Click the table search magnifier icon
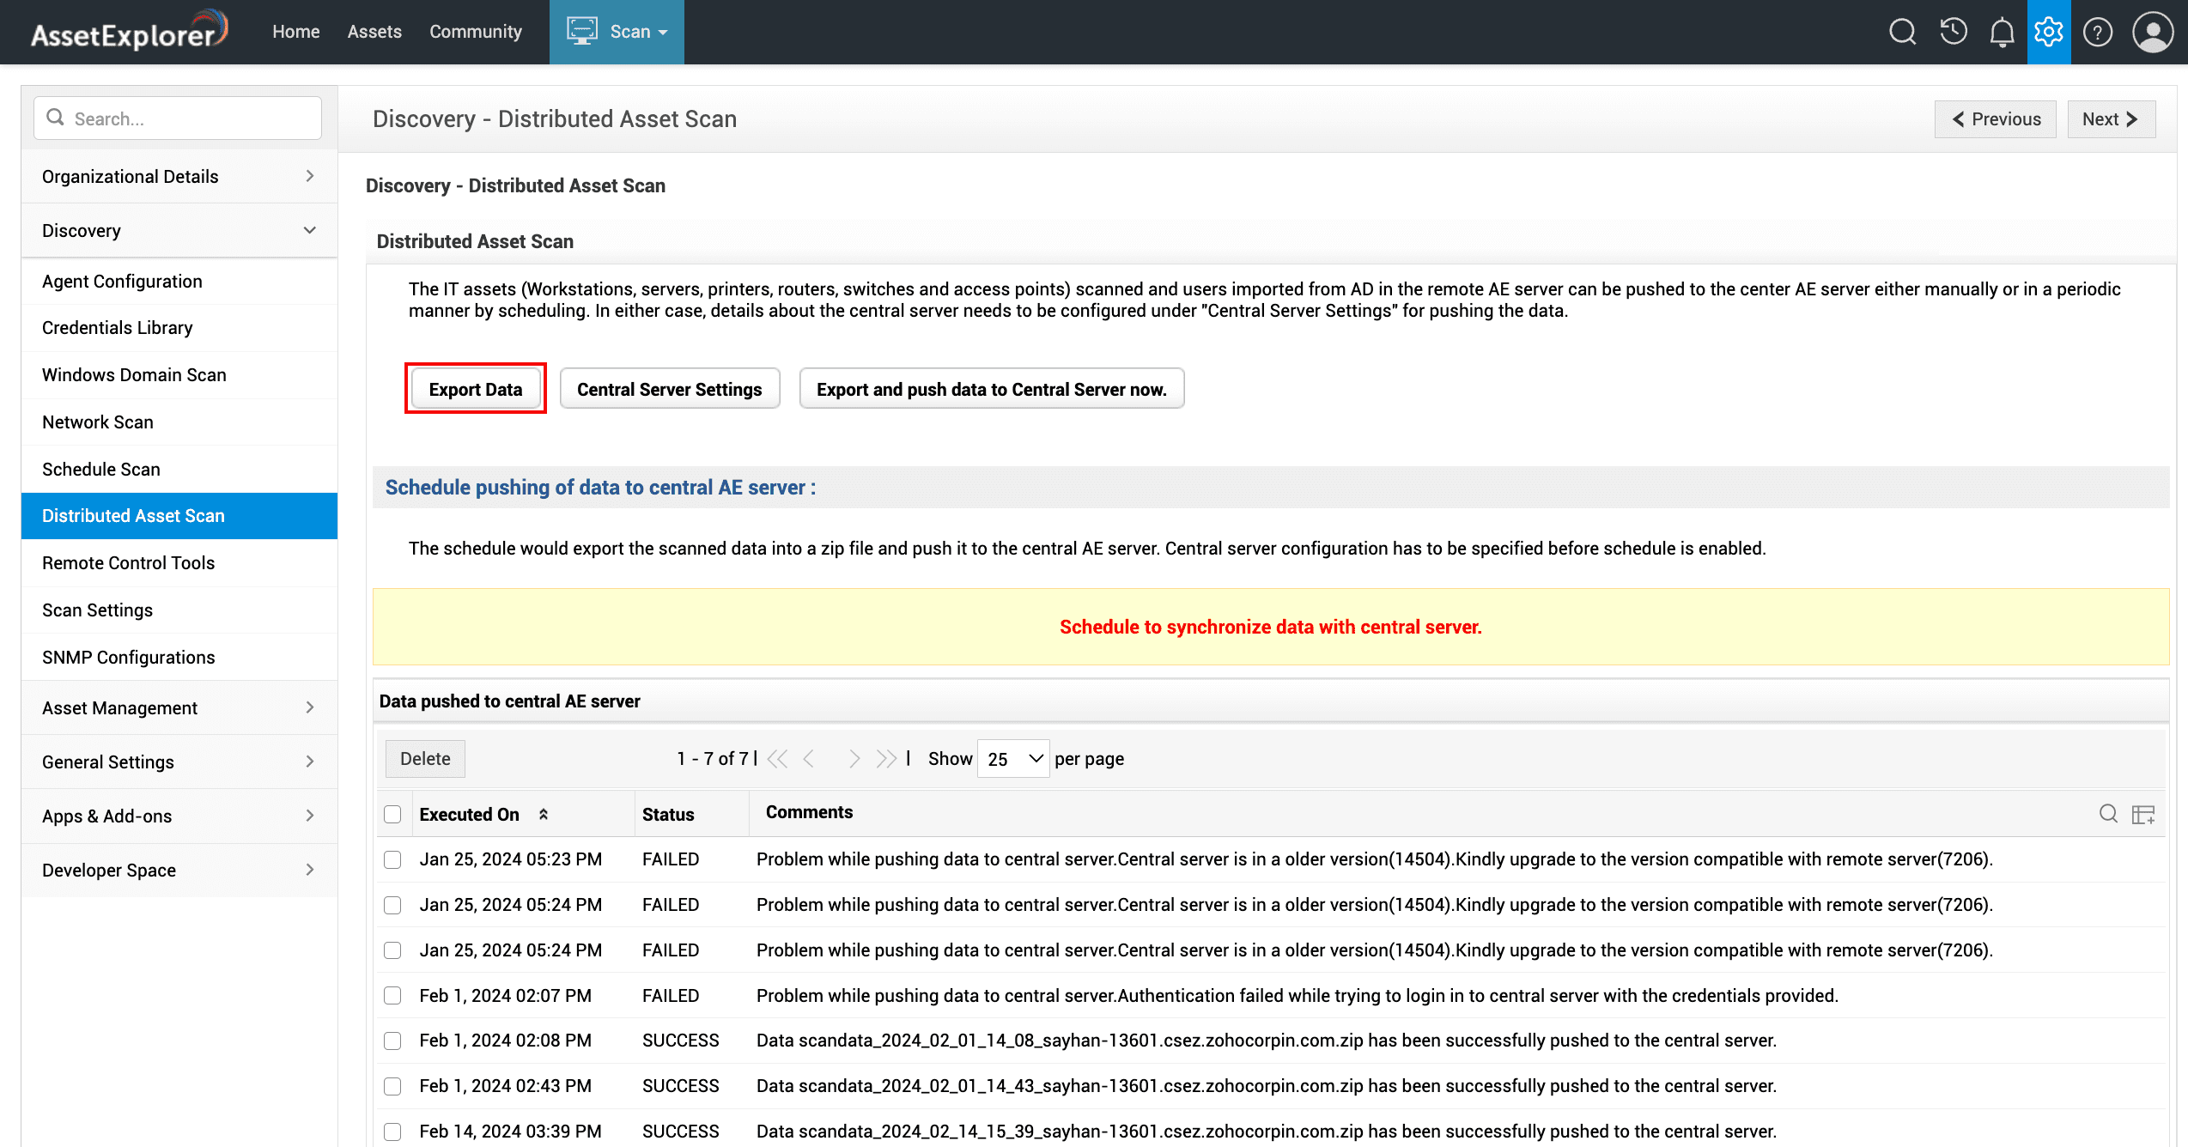This screenshot has height=1147, width=2188. click(2108, 813)
